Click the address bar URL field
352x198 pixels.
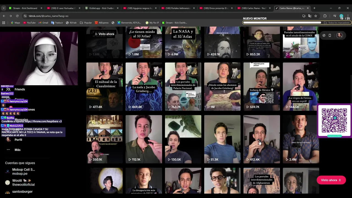click(x=162, y=16)
